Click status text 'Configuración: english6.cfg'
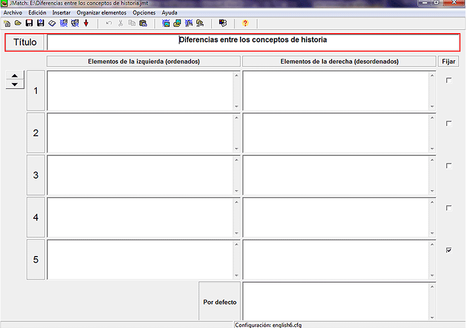 pos(268,325)
